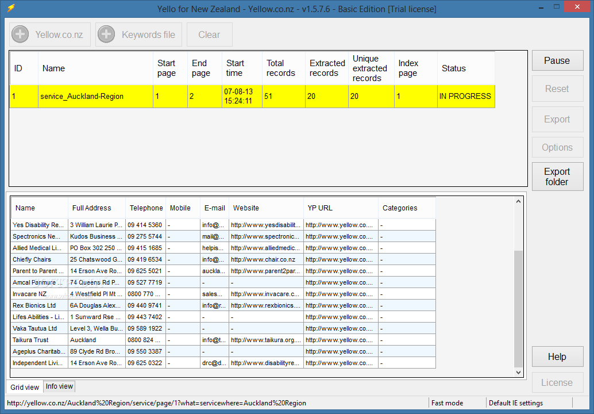Click the drc@d... email cell
The image size is (594, 414).
(x=214, y=363)
